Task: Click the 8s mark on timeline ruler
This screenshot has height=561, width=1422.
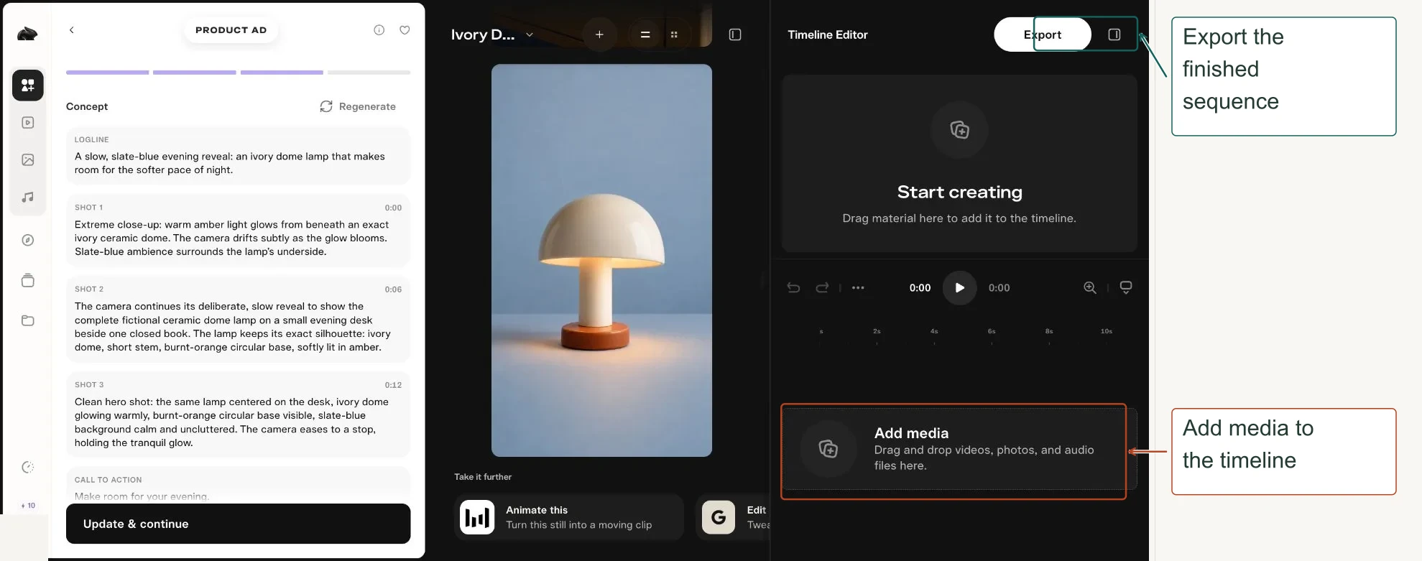Action: [x=1049, y=332]
